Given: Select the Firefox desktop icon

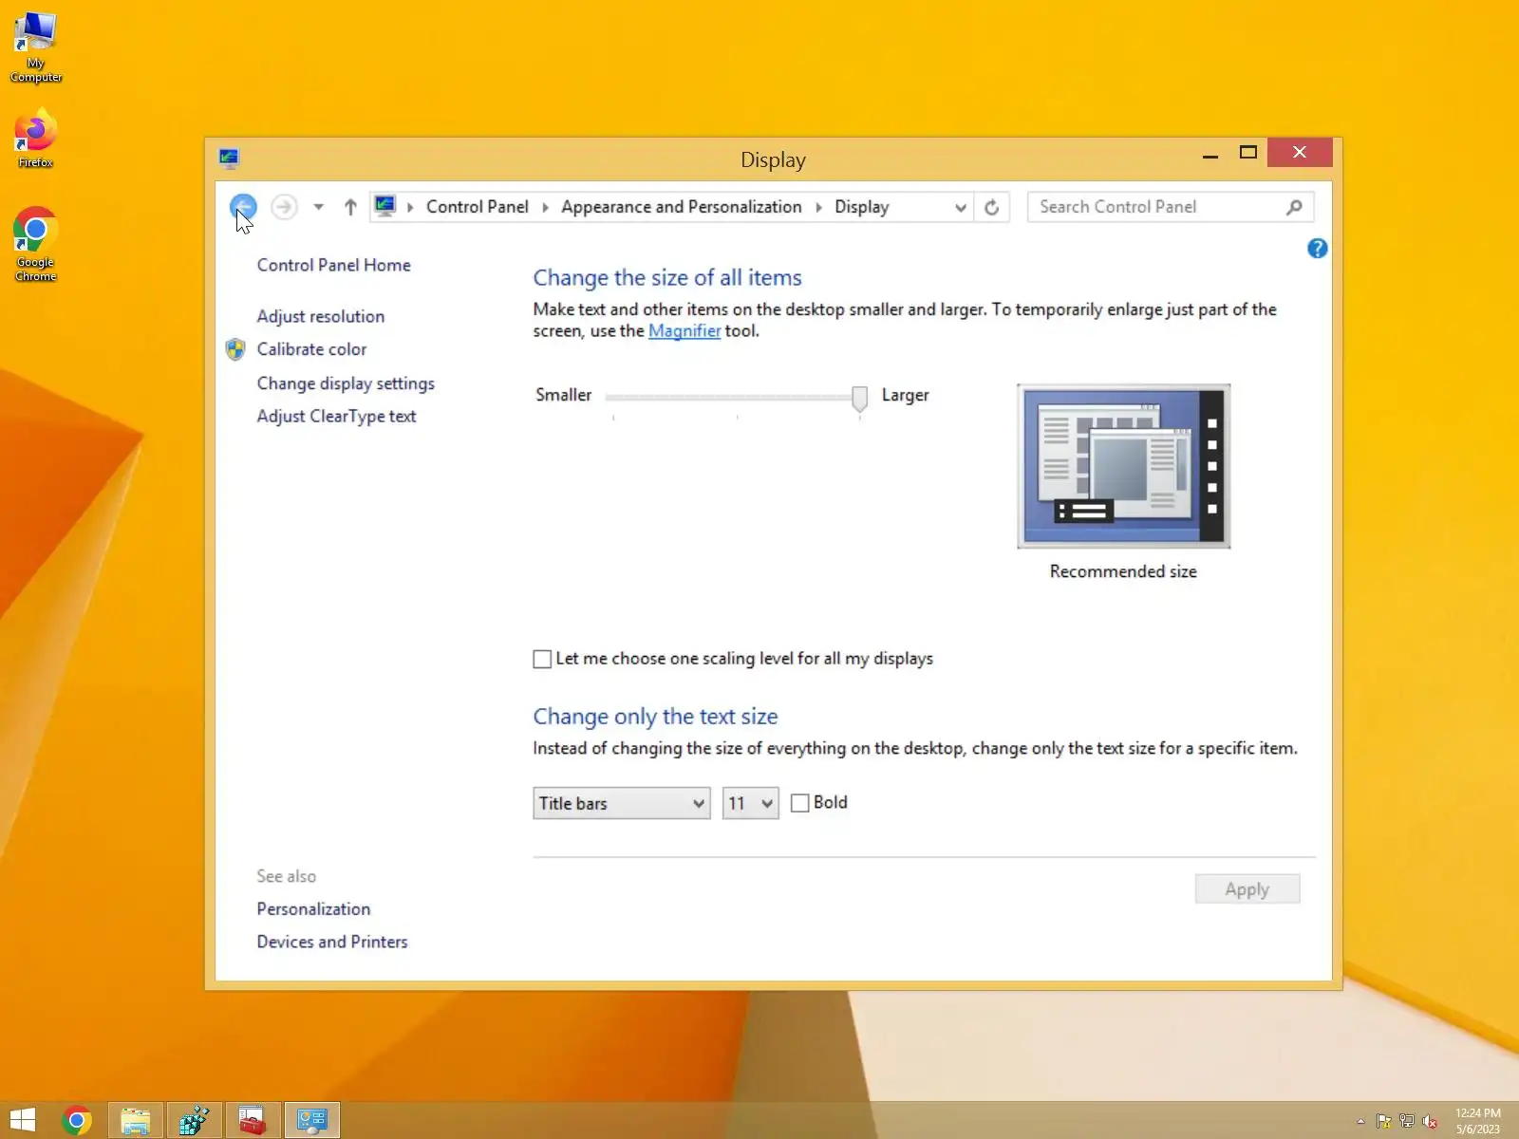Looking at the screenshot, I should (x=36, y=140).
